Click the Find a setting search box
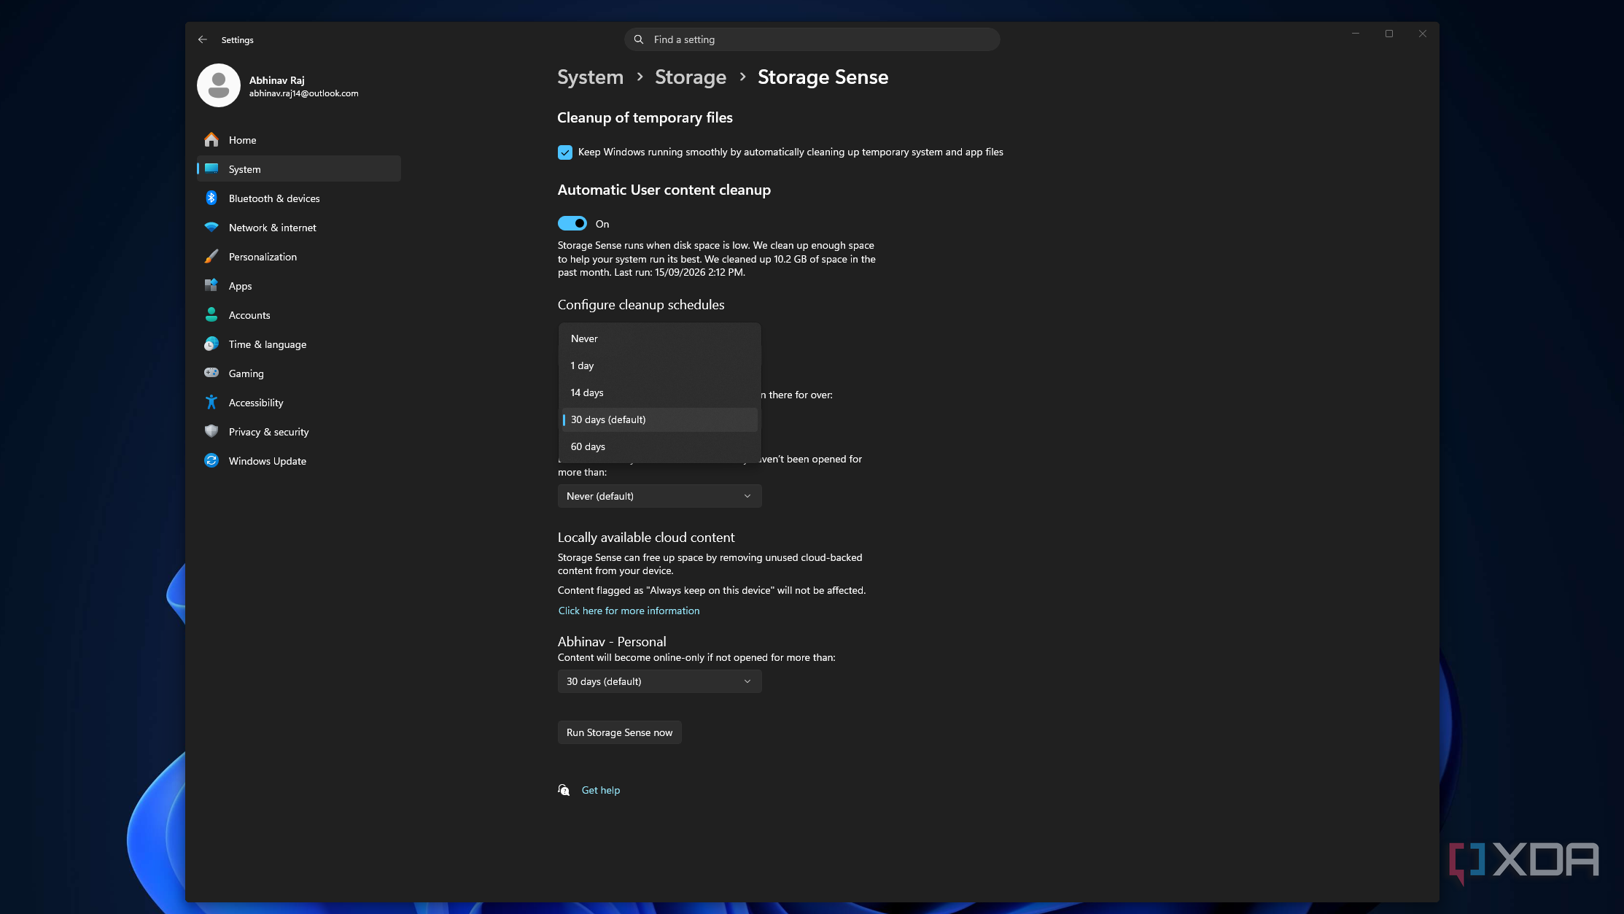The width and height of the screenshot is (1624, 914). [x=812, y=39]
